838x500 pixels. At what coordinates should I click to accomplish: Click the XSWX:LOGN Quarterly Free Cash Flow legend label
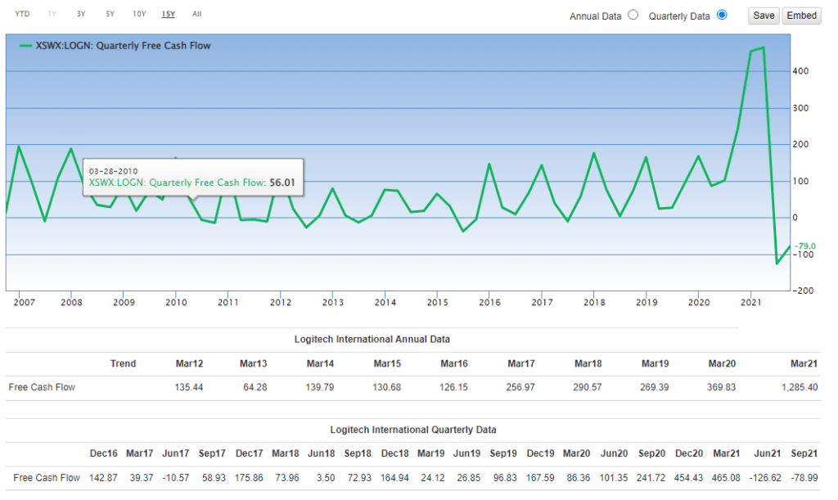point(123,46)
